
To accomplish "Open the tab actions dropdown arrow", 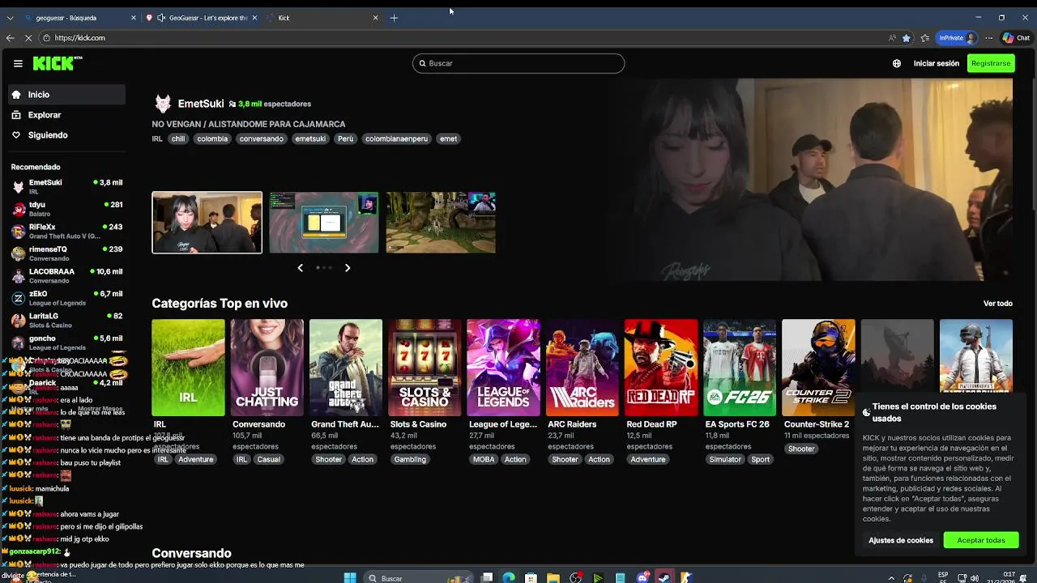I will point(10,18).
